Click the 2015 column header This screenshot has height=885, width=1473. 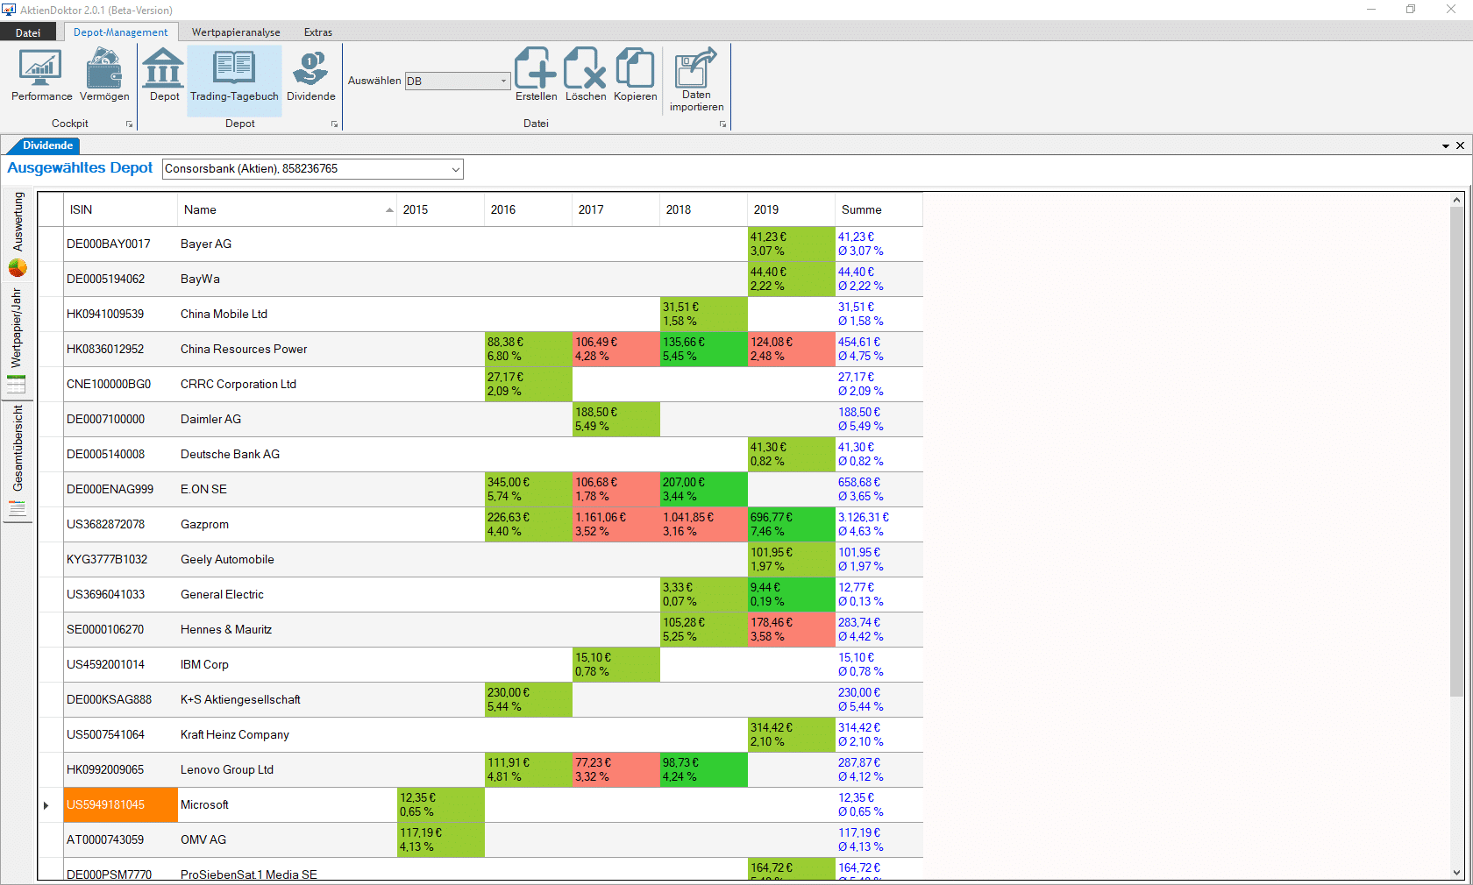pos(440,209)
